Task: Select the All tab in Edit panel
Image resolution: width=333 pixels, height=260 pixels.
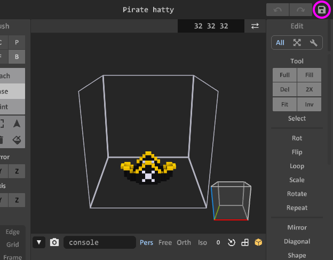Action: tap(280, 43)
